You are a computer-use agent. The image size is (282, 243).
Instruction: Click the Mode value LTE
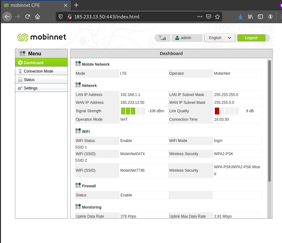(124, 73)
